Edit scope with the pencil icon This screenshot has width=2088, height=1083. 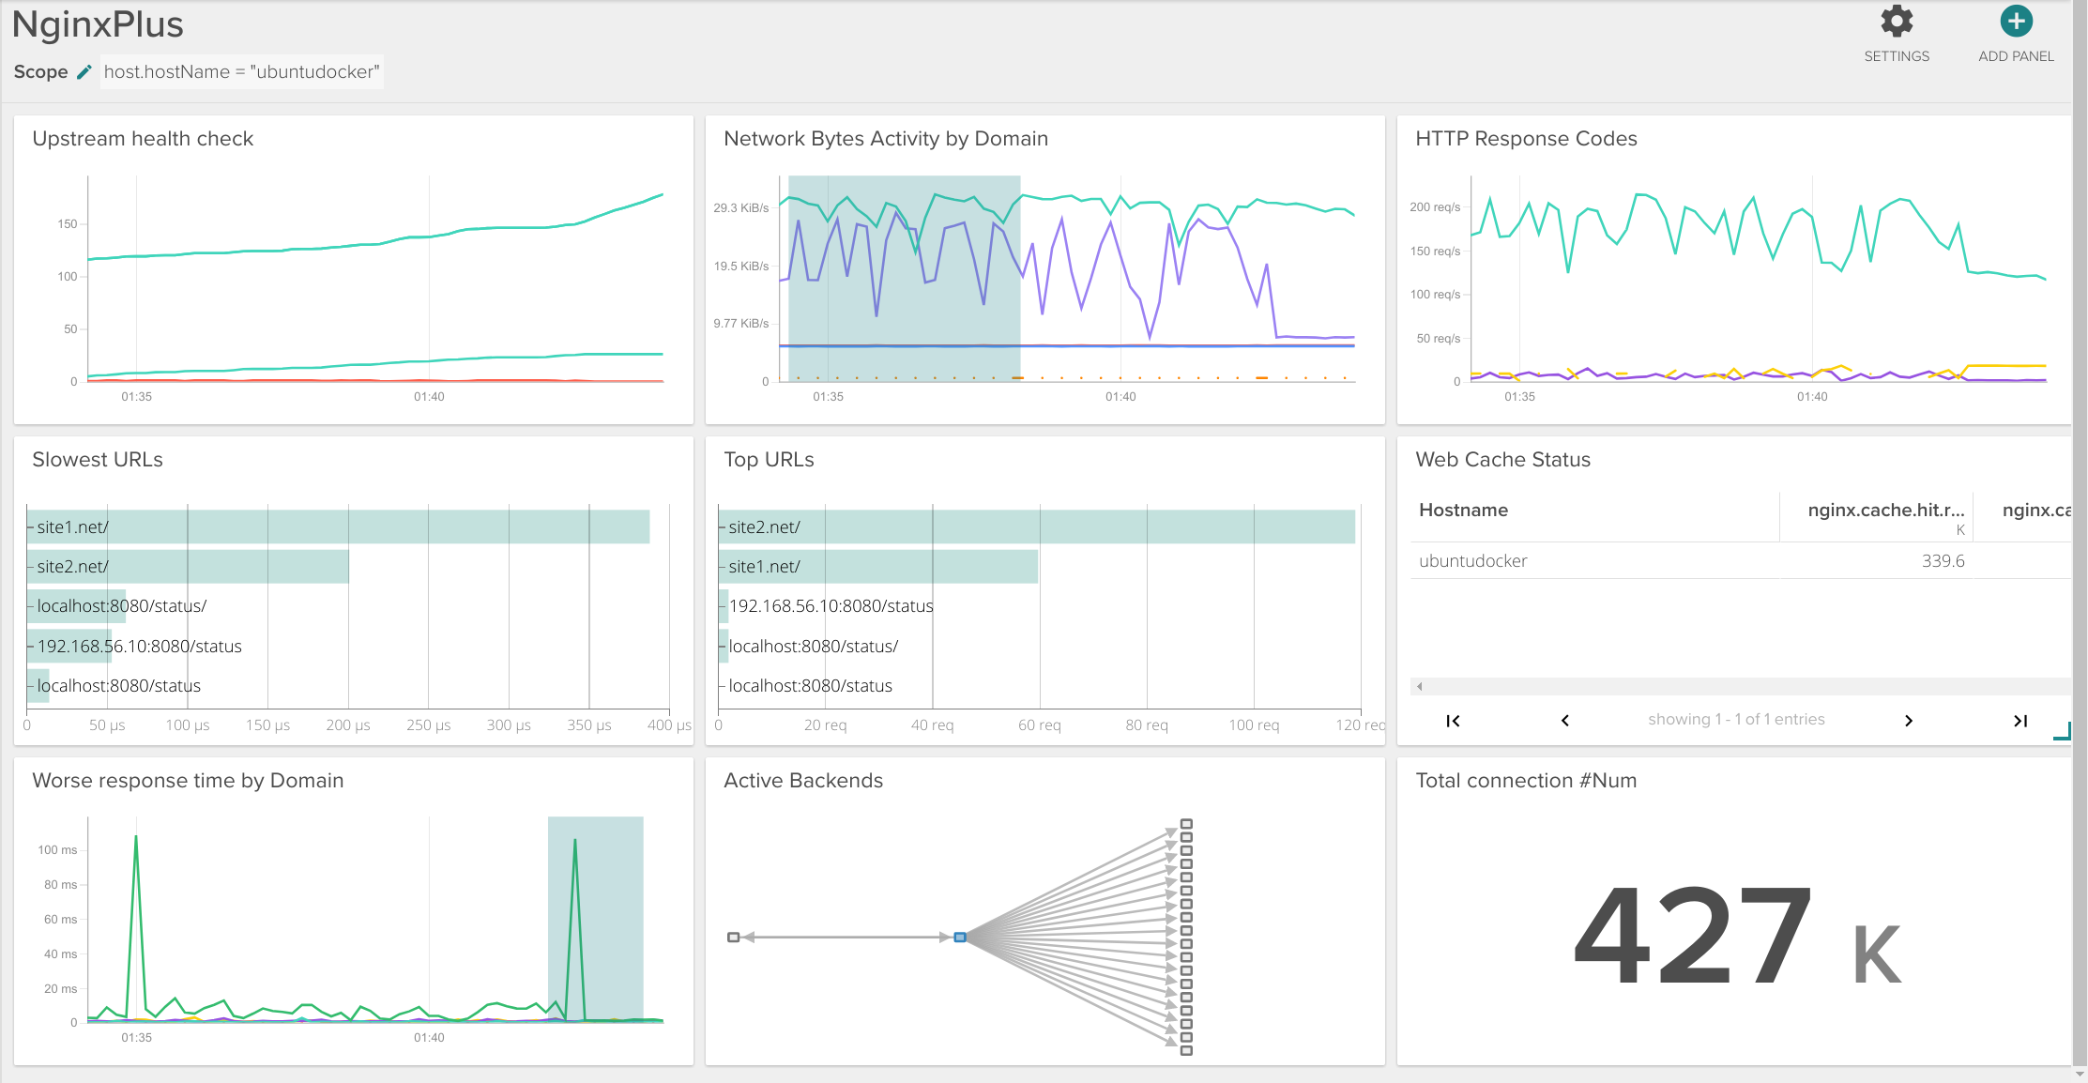pyautogui.click(x=84, y=72)
